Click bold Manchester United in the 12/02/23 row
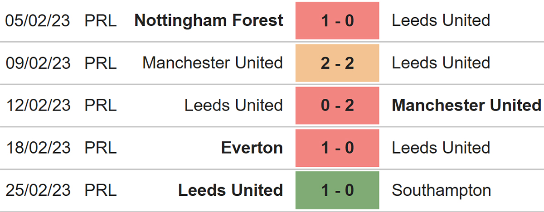This screenshot has height=212, width=544. (x=466, y=105)
